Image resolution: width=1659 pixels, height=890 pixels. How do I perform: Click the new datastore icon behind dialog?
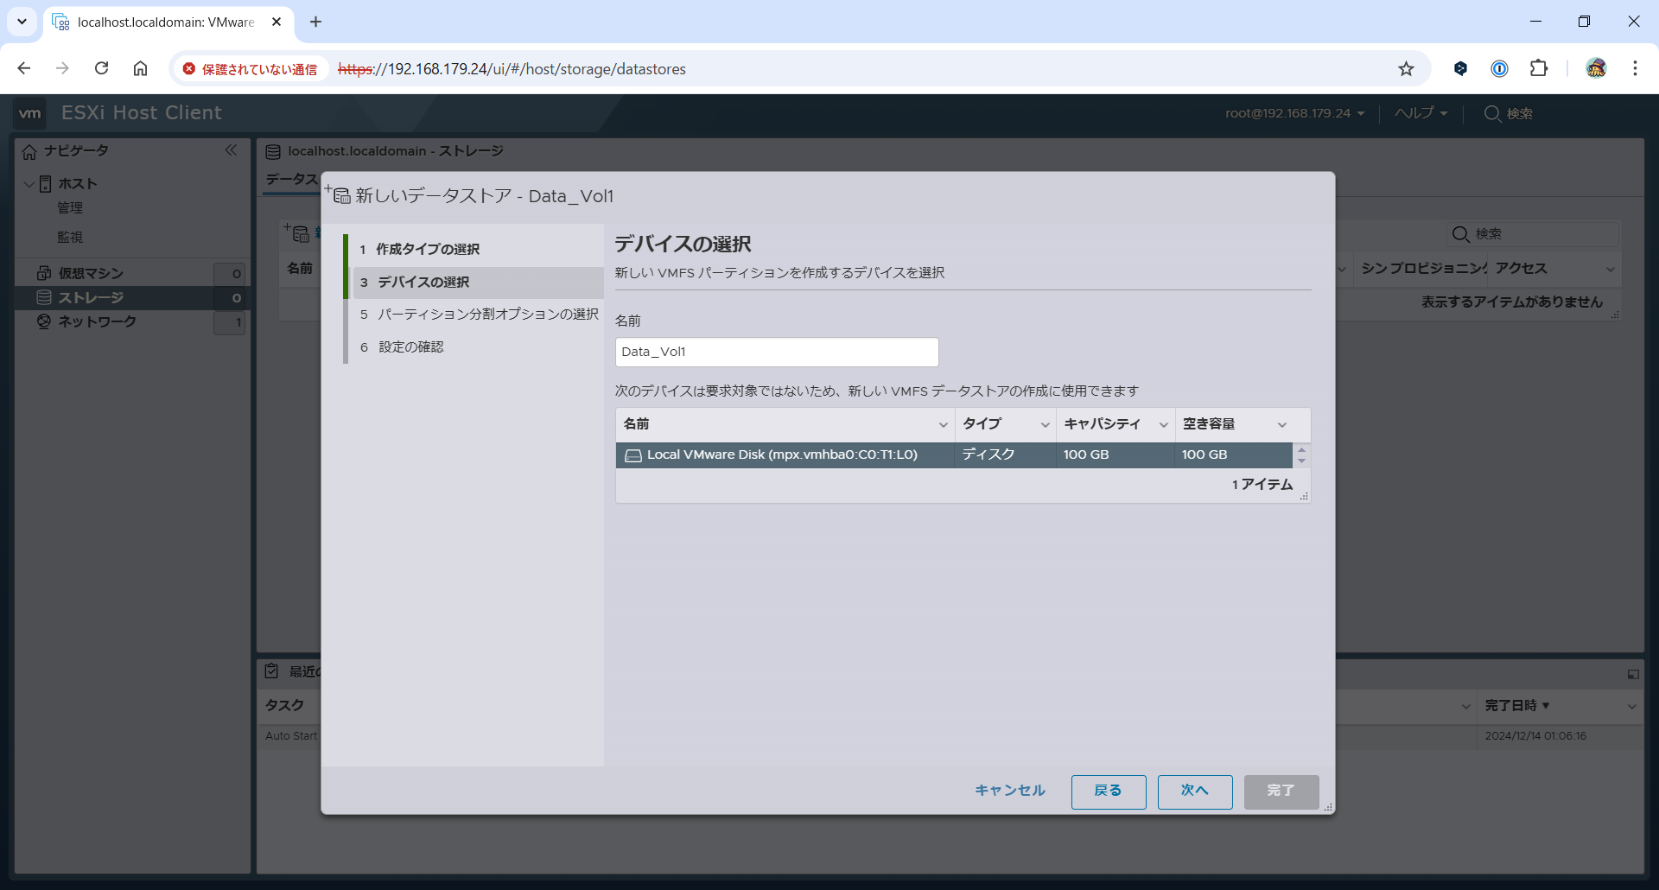click(x=297, y=233)
